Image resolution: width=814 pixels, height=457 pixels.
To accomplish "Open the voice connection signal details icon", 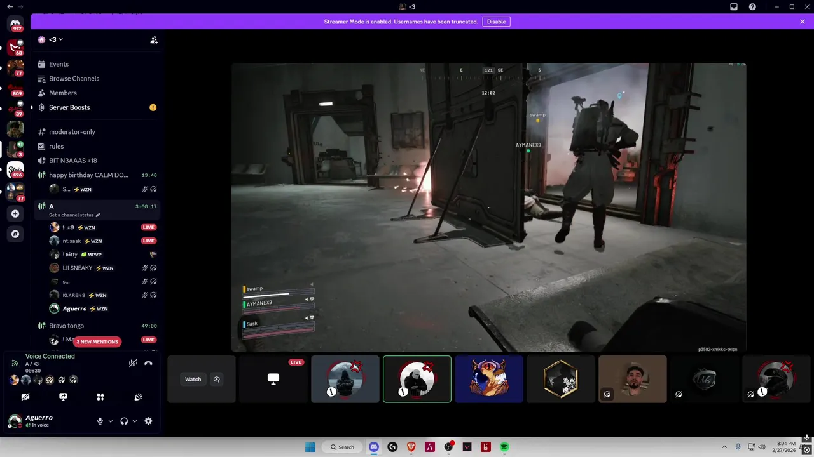I will 15,363.
